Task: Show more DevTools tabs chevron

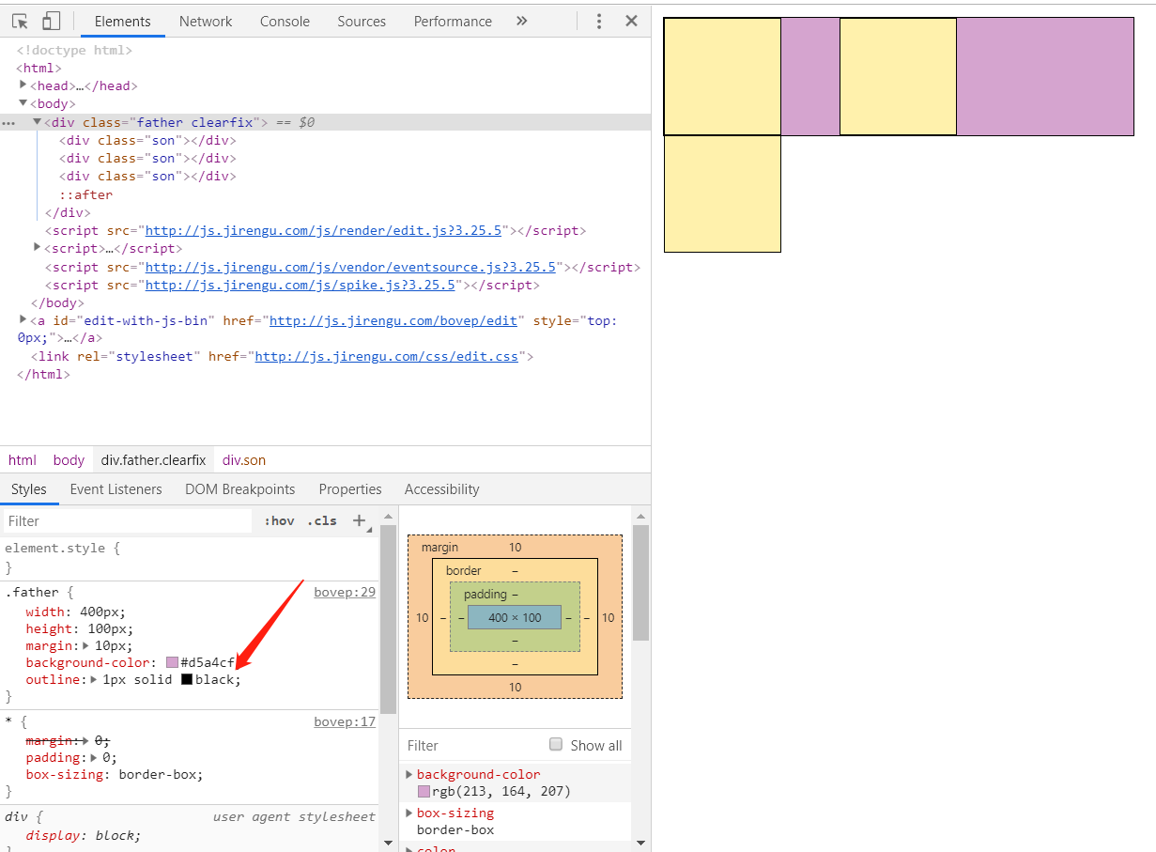Action: [x=522, y=21]
